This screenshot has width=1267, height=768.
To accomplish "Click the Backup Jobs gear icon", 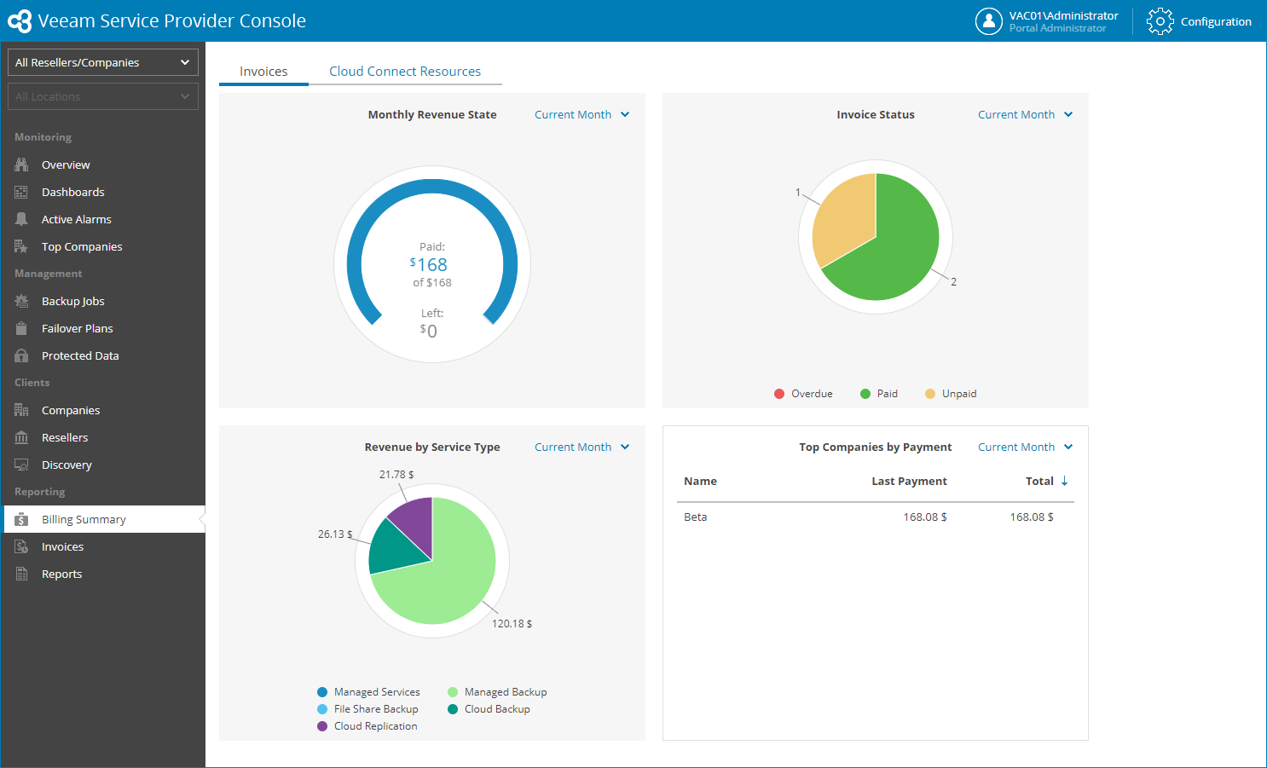I will pyautogui.click(x=21, y=301).
